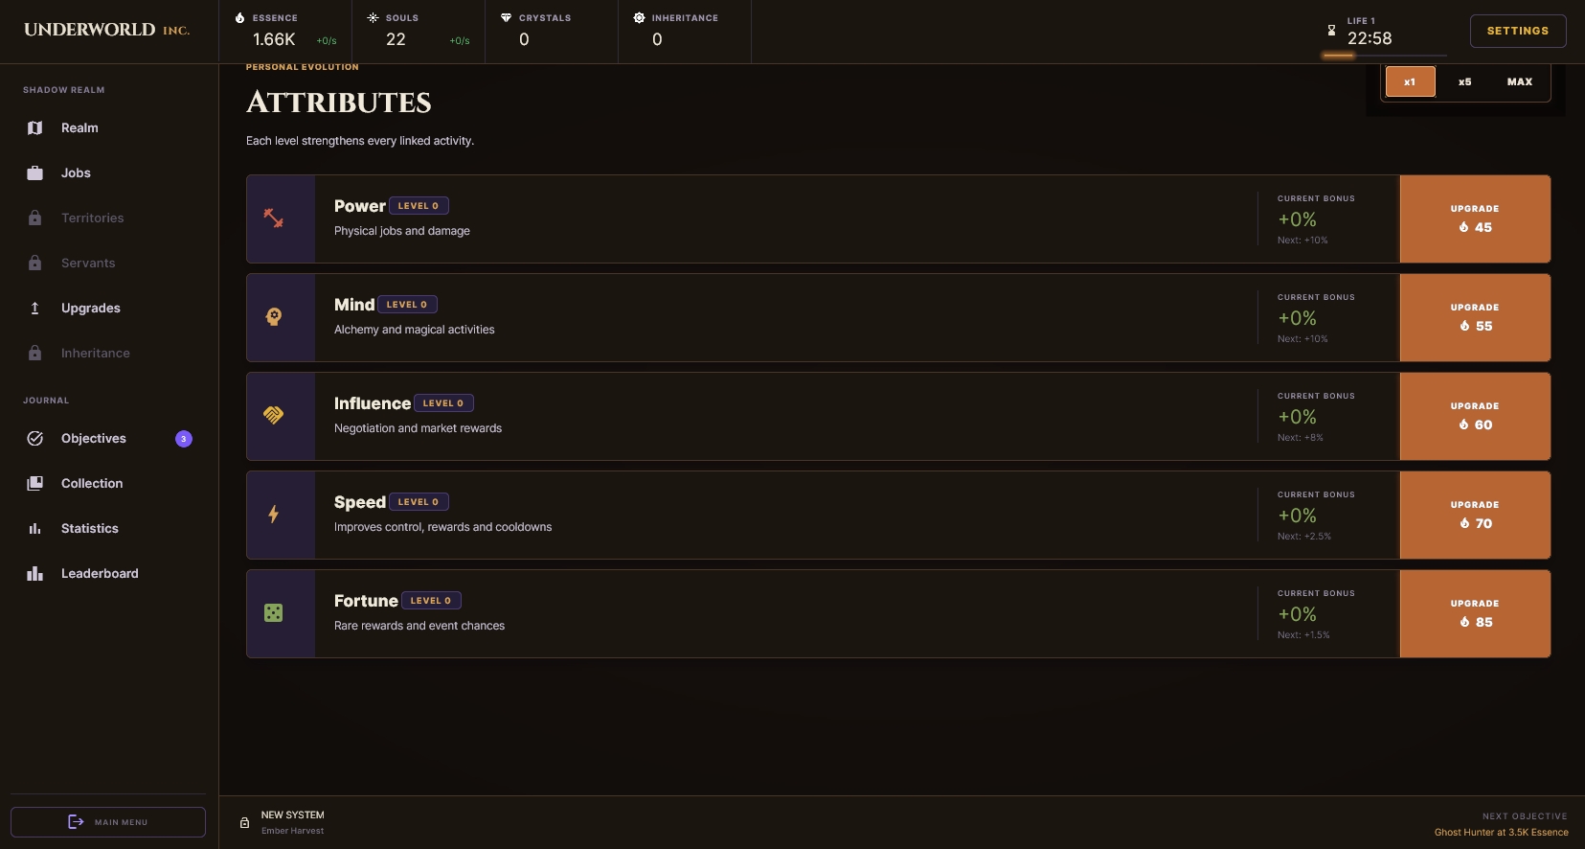Image resolution: width=1585 pixels, height=849 pixels.
Task: Click the Leaderboard podium icon
Action: pos(35,574)
